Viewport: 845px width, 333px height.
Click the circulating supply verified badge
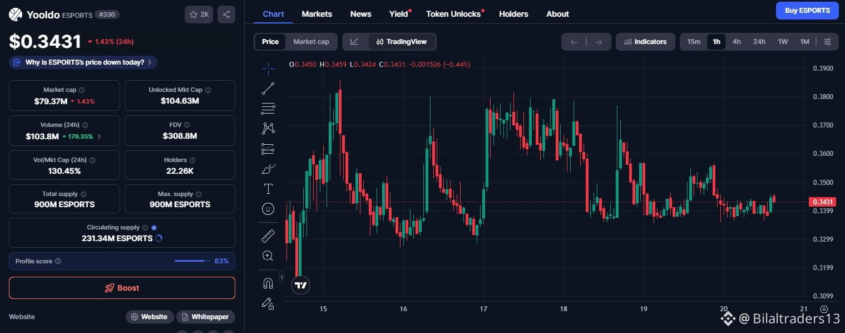click(x=154, y=228)
